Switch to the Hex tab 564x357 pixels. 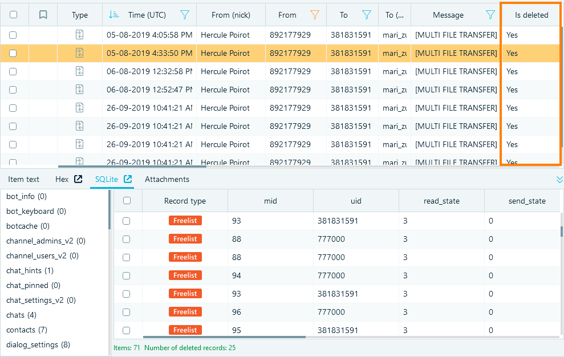click(62, 179)
